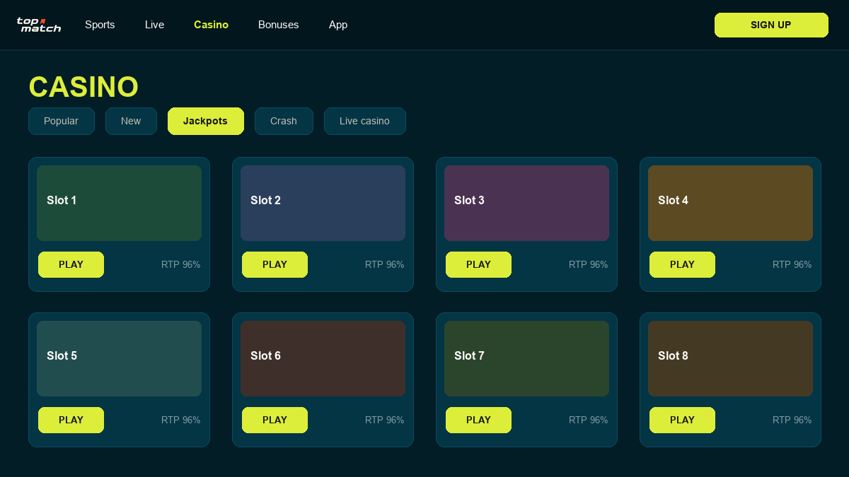Switch to the Popular tab
Image resolution: width=849 pixels, height=477 pixels.
pyautogui.click(x=62, y=121)
